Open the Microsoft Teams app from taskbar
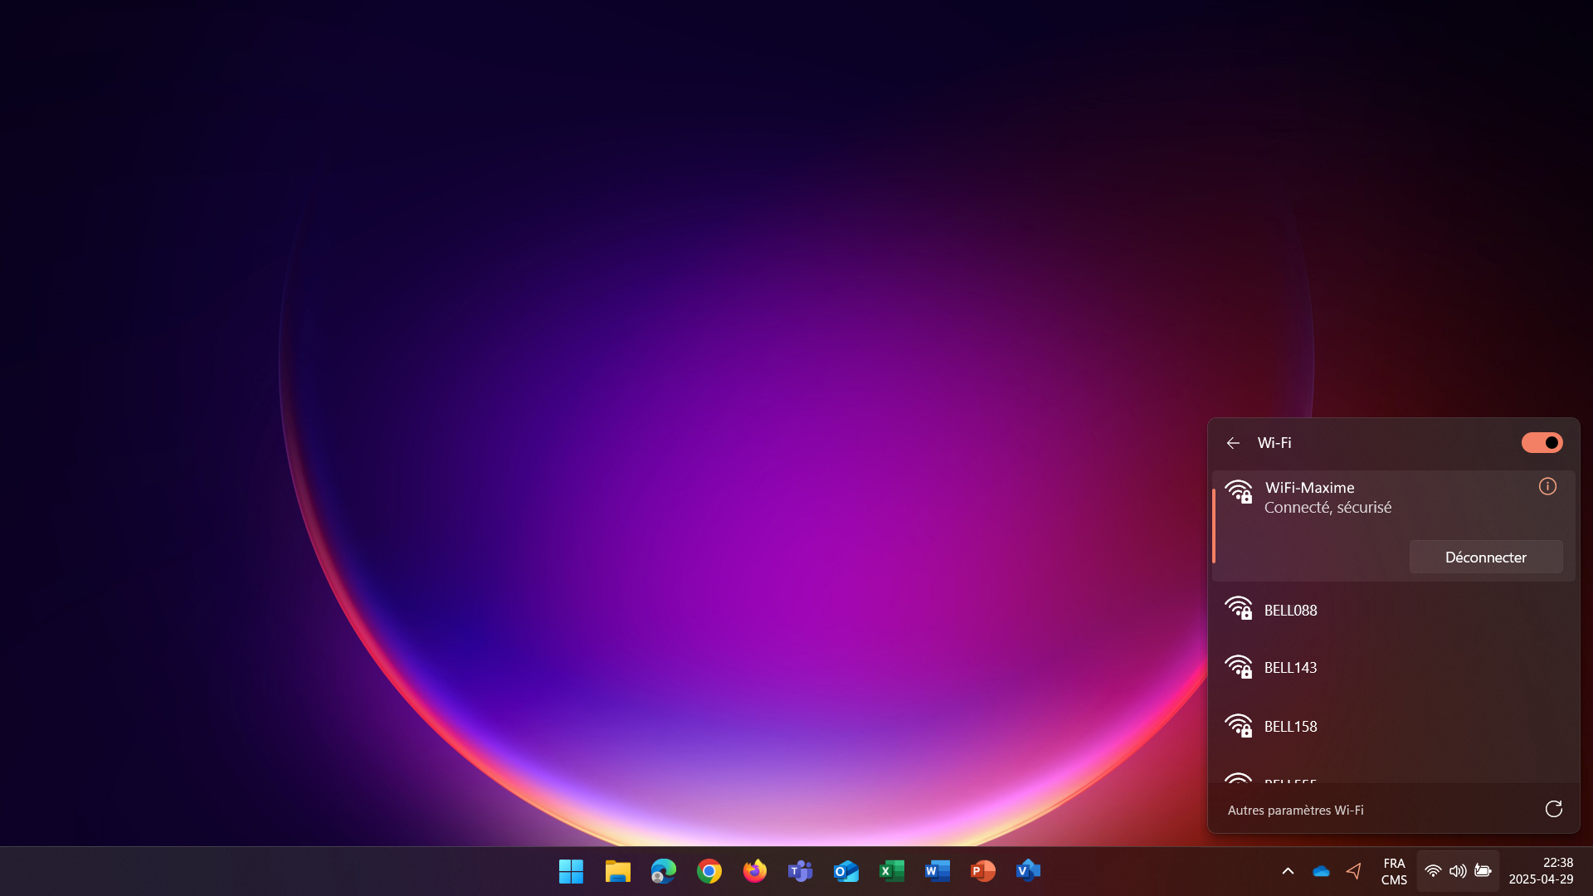The height and width of the screenshot is (896, 1593). pos(799,871)
